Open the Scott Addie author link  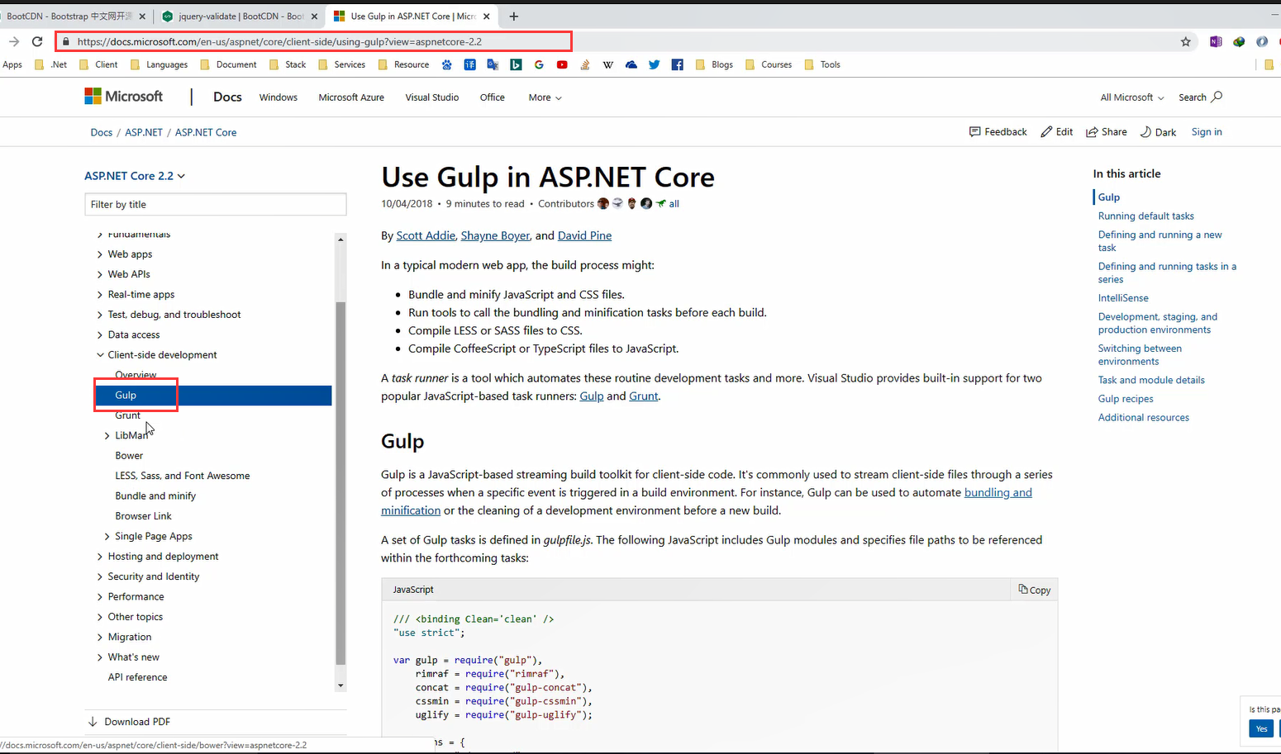[426, 236]
